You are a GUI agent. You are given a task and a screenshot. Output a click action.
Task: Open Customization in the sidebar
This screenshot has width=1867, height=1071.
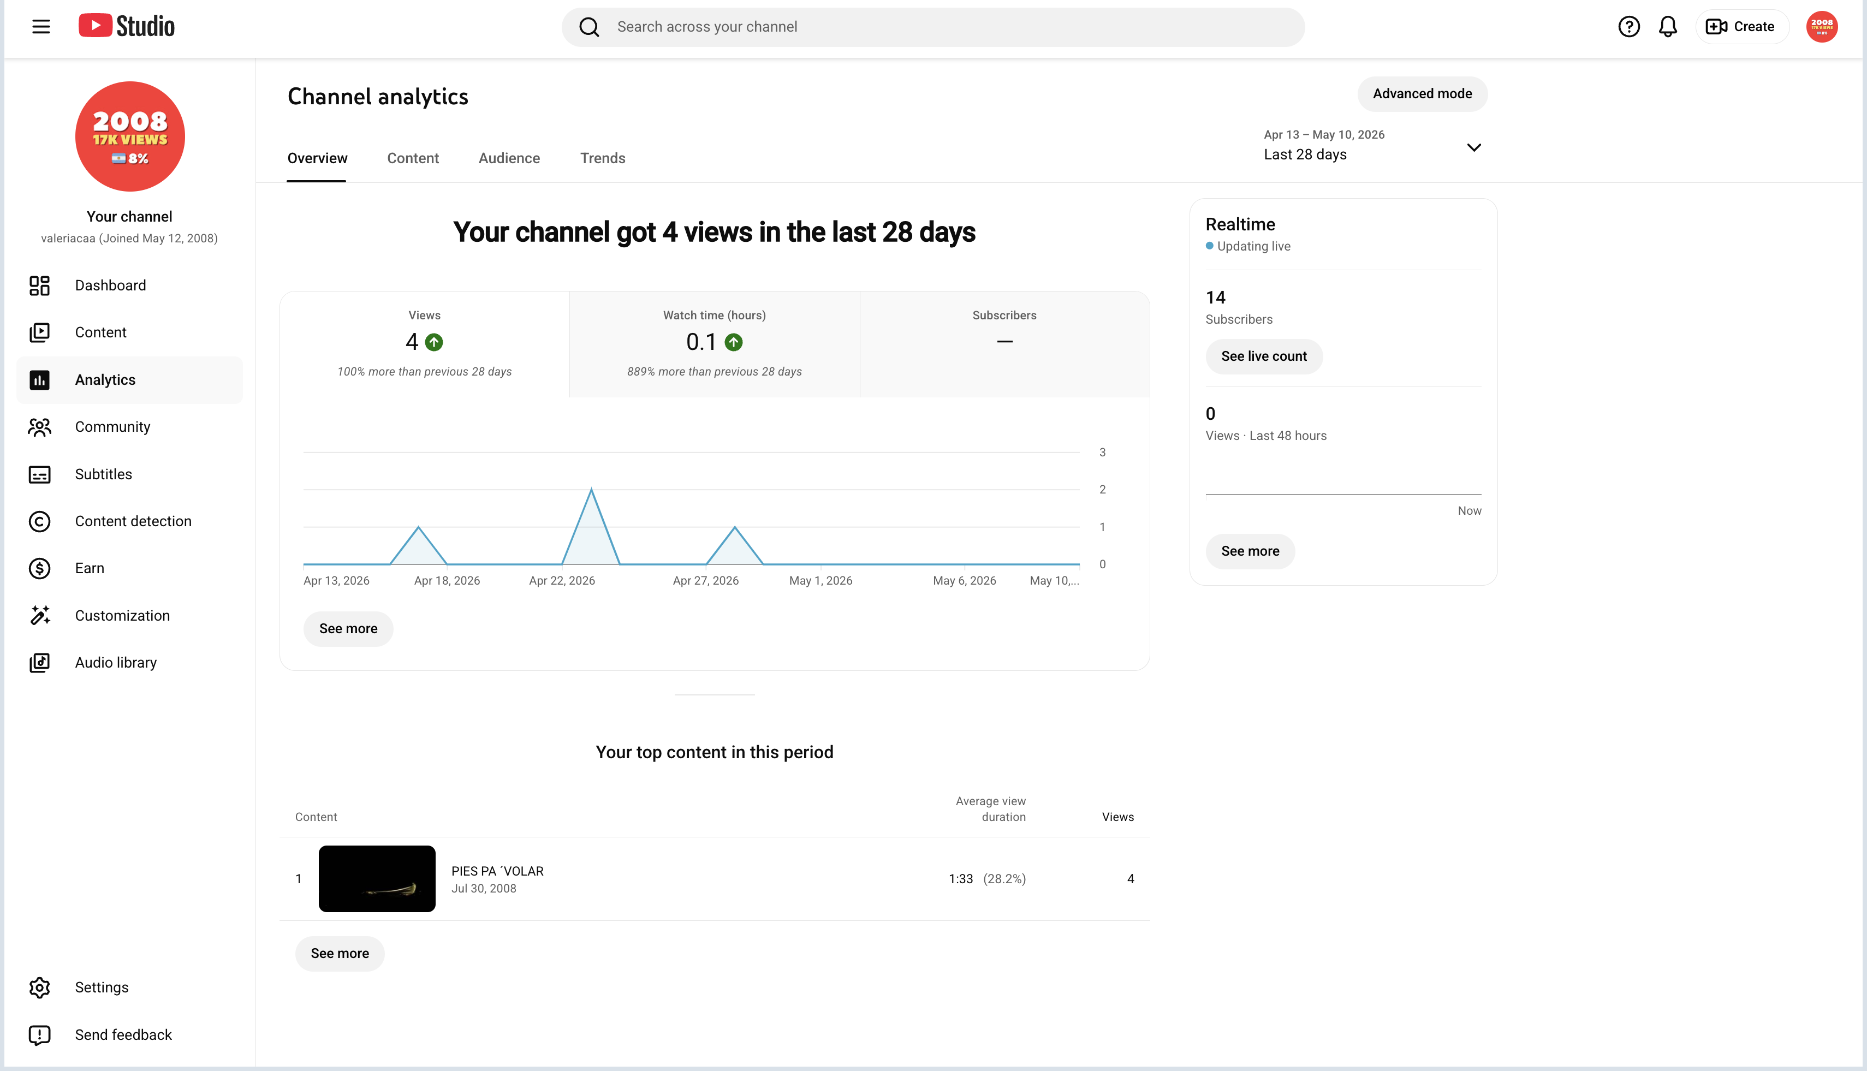pyautogui.click(x=129, y=616)
